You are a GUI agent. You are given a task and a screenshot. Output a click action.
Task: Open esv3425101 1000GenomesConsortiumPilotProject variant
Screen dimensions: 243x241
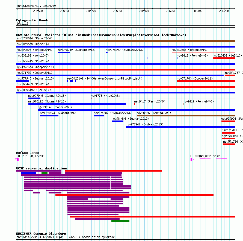(105, 78)
